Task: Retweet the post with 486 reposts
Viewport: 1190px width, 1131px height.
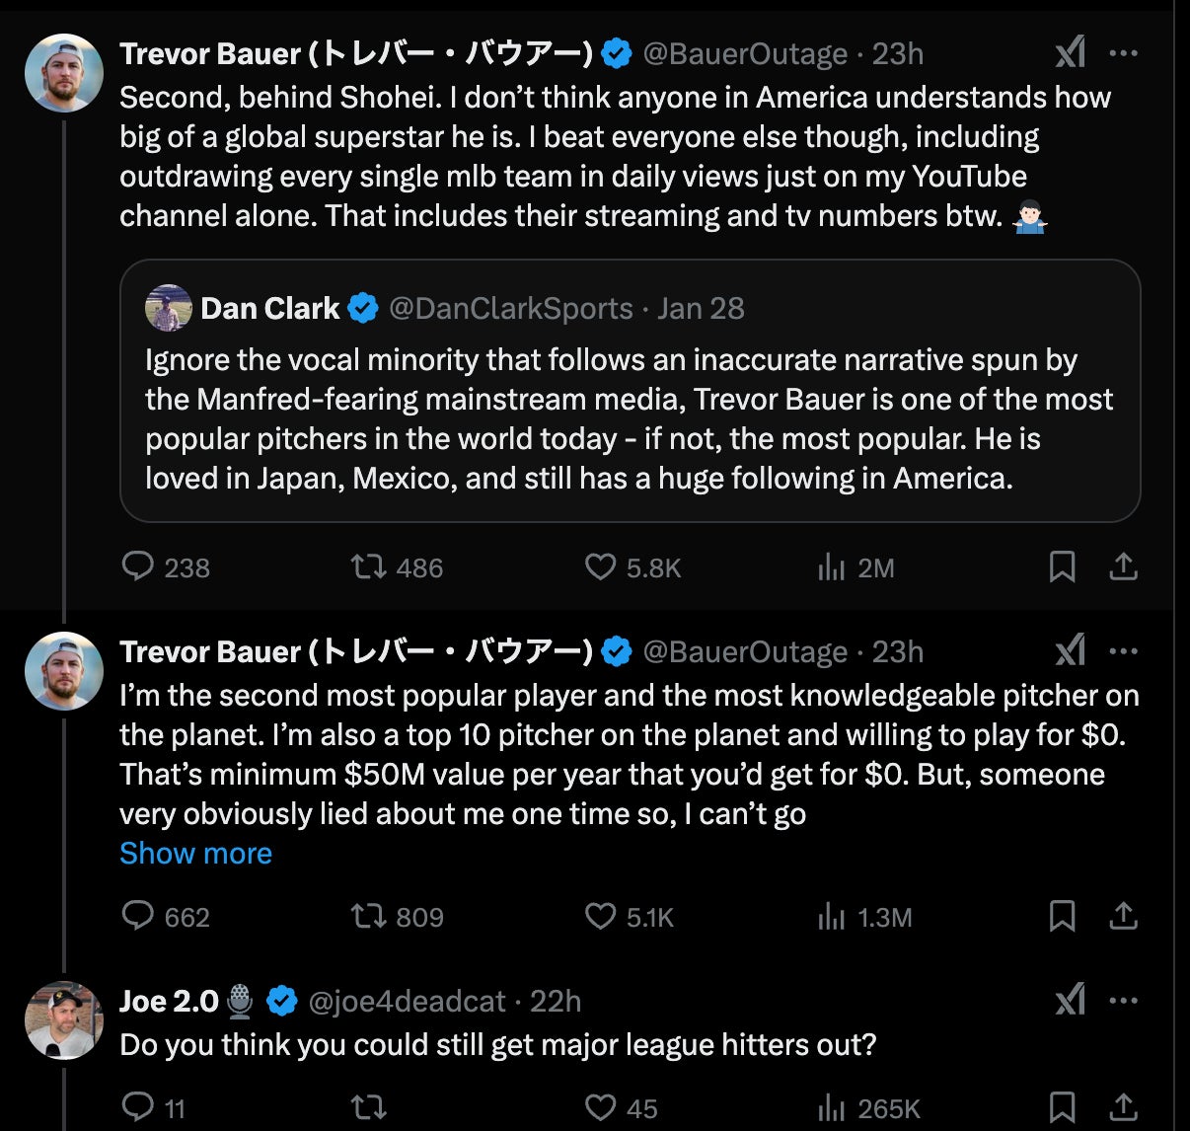Action: [x=368, y=567]
